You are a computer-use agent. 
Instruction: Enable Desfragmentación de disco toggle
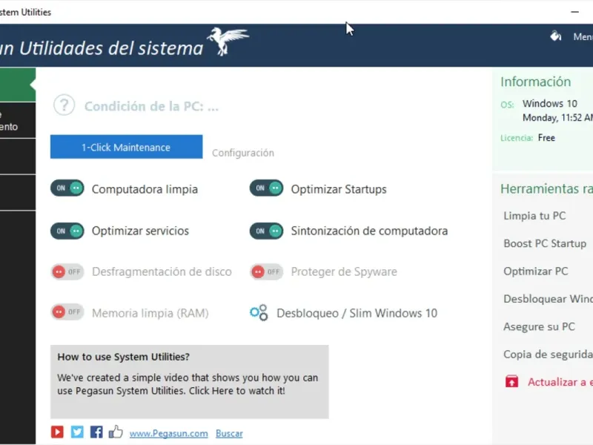(67, 271)
